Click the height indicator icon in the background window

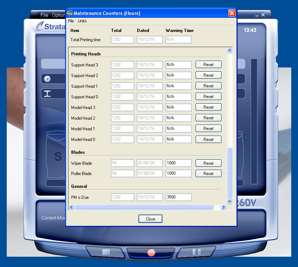pos(47,94)
